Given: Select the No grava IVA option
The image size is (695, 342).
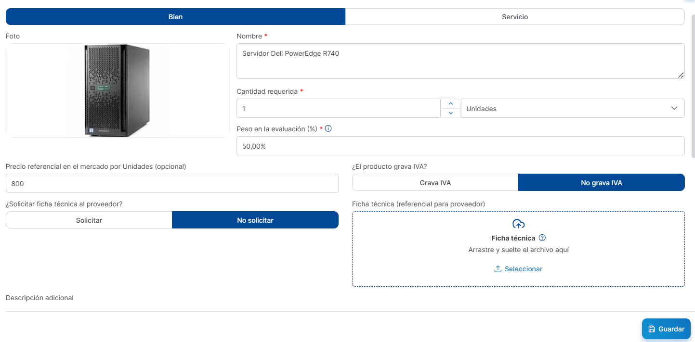Looking at the screenshot, I should [x=601, y=183].
